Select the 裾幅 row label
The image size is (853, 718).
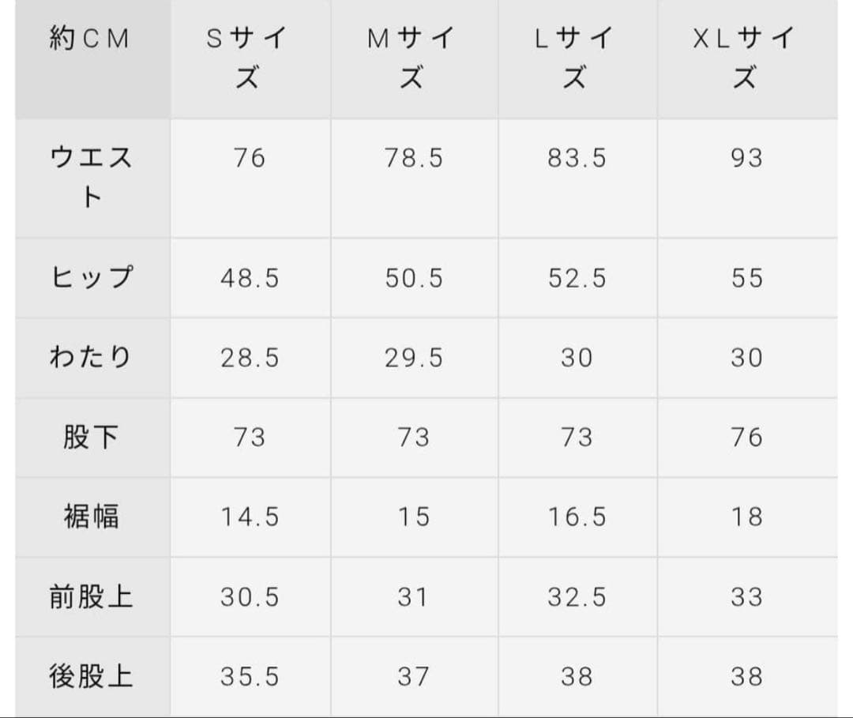coord(91,517)
